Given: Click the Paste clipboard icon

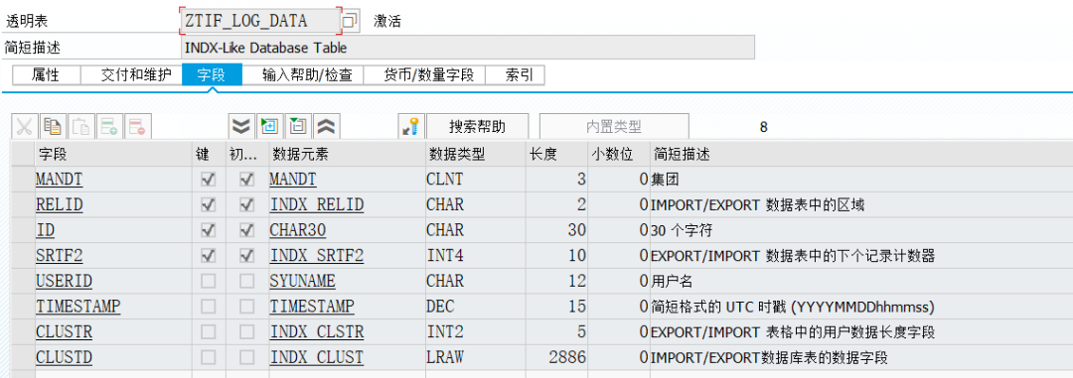Looking at the screenshot, I should click(80, 126).
